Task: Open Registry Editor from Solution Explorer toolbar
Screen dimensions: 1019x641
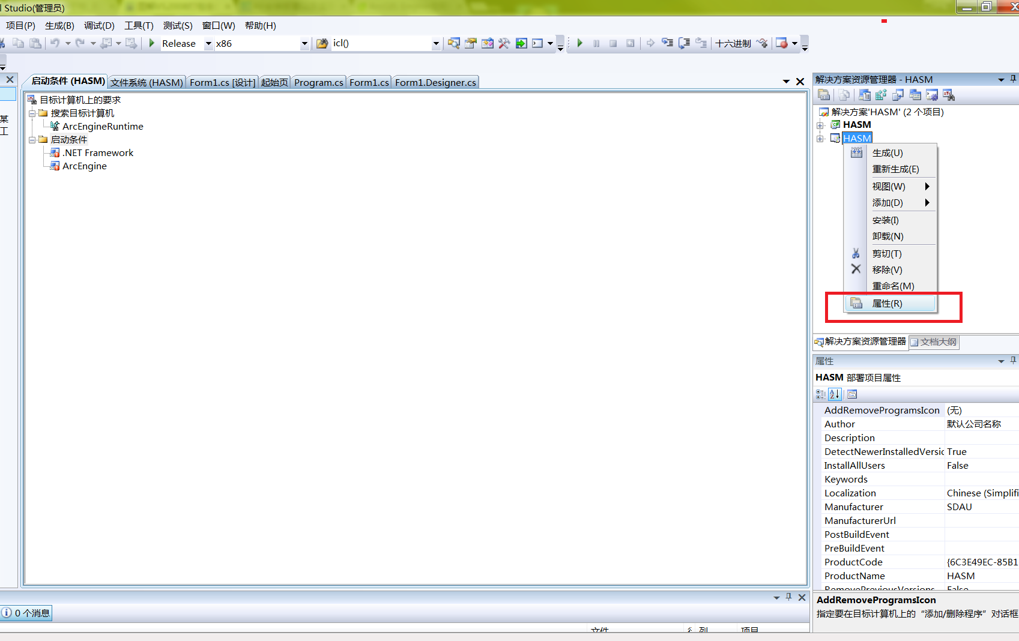Action: 881,95
